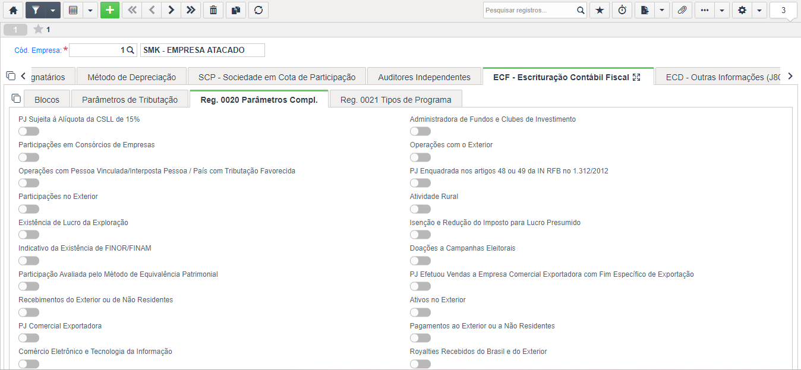Toggle PJ Sujeita à Alíquota da CSLL de 15%
This screenshot has width=801, height=370.
pos(29,131)
